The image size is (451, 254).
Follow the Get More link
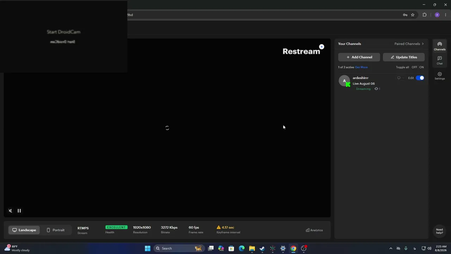click(361, 67)
